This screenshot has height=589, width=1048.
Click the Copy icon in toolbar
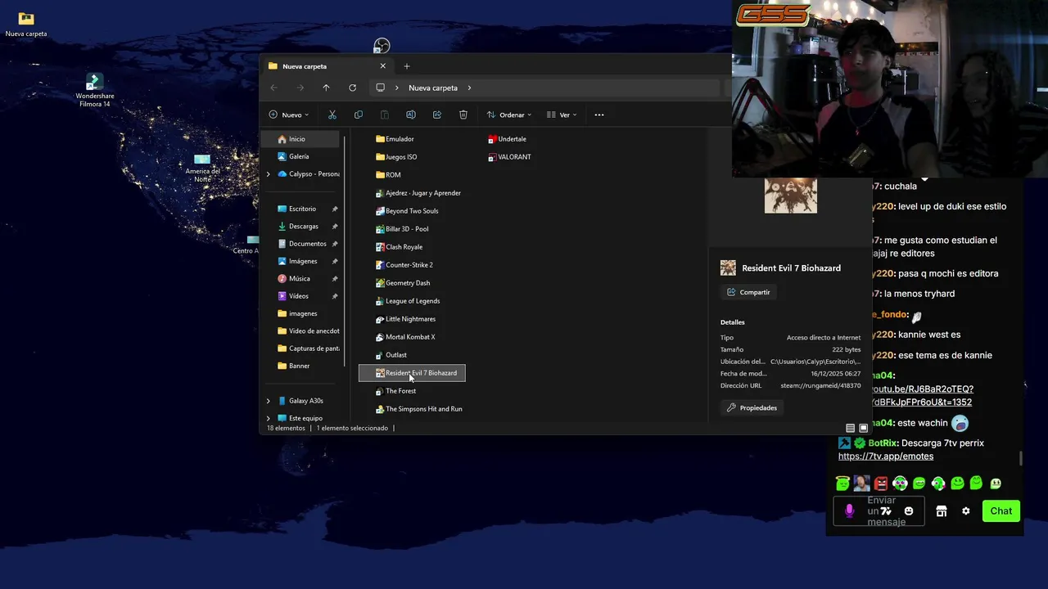point(358,115)
